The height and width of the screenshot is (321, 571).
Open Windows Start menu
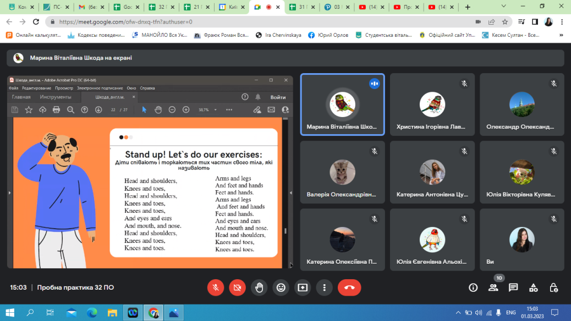(10, 313)
